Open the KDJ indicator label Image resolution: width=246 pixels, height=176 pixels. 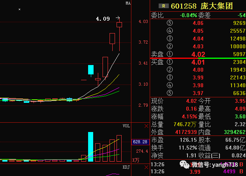(x=126, y=167)
